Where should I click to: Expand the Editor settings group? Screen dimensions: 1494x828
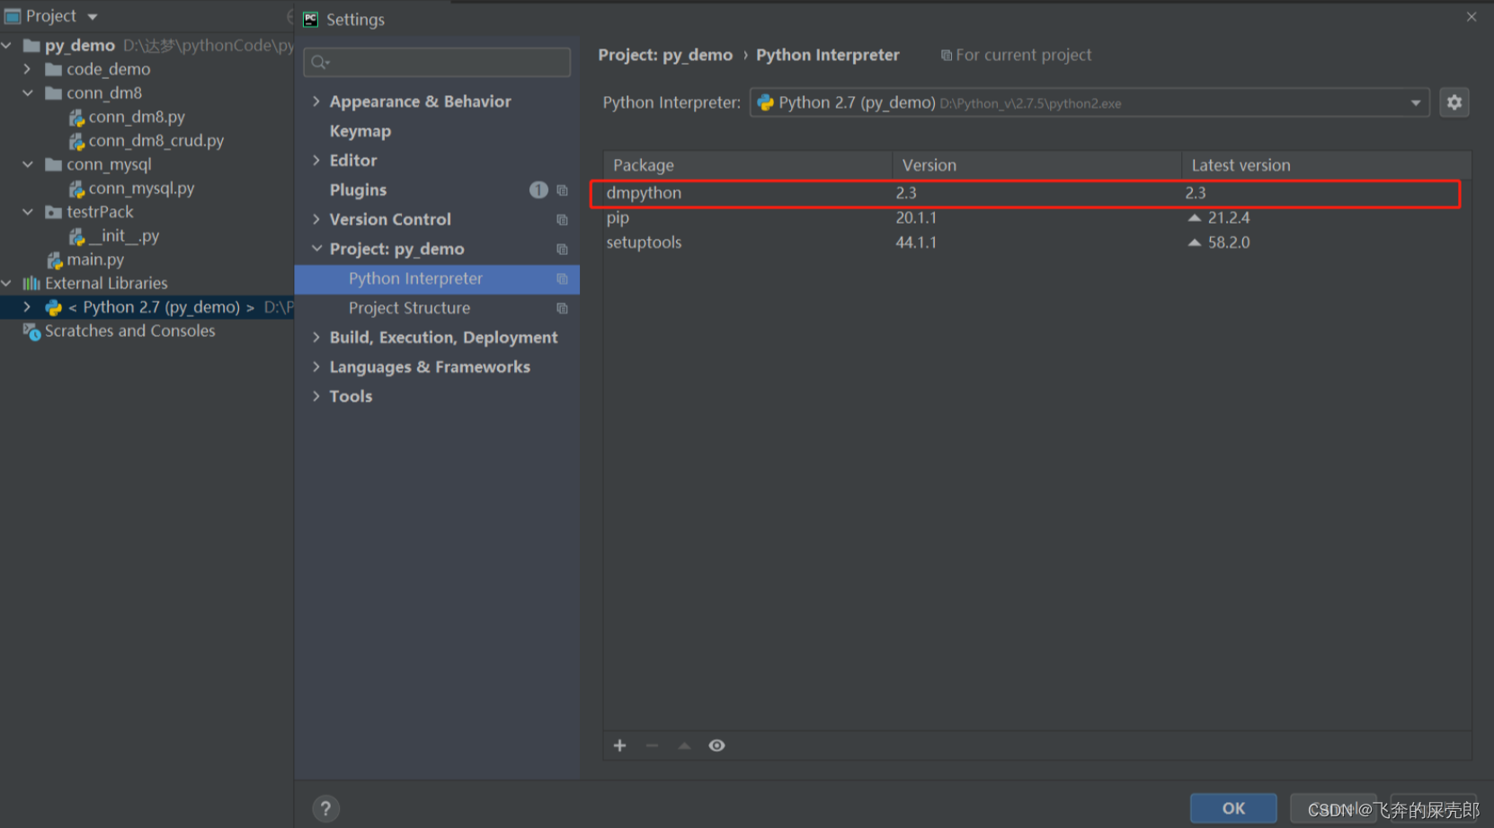point(316,160)
